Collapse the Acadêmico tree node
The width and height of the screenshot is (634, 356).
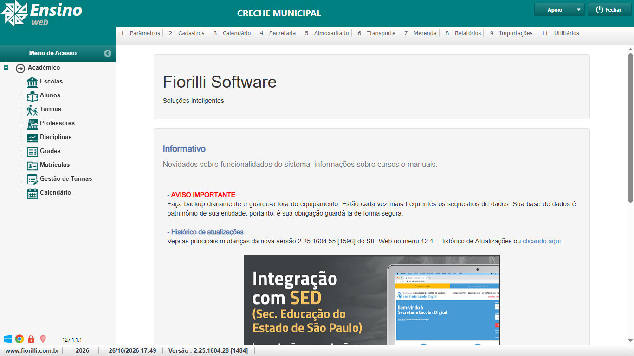click(6, 68)
